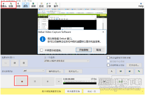Click the video overlay icon next to color effects
Viewport: 145px width, 95px height.
130,71
